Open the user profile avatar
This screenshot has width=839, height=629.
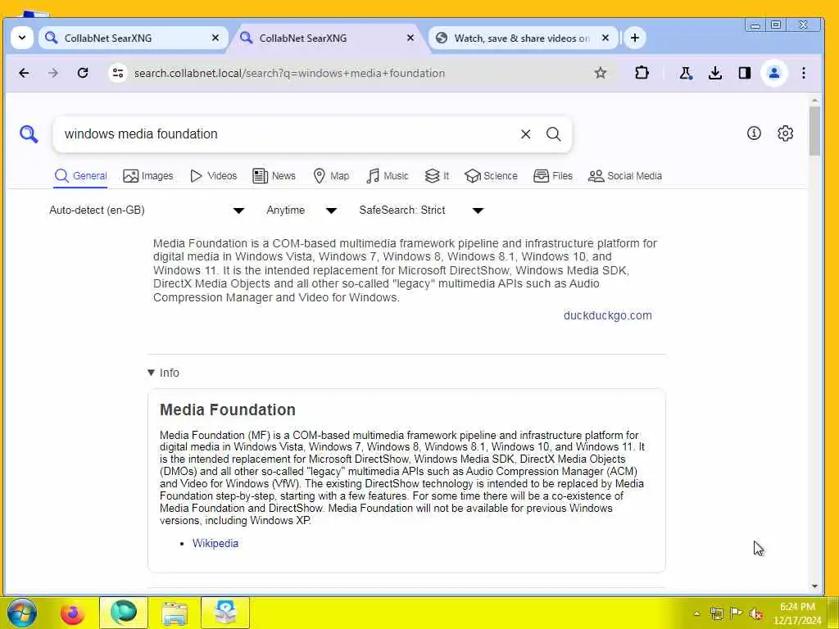coord(773,73)
